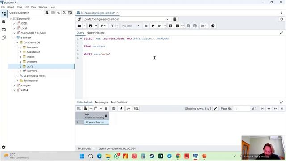Click the connection status icon
This screenshot has height=161, width=286.
pos(80,19)
